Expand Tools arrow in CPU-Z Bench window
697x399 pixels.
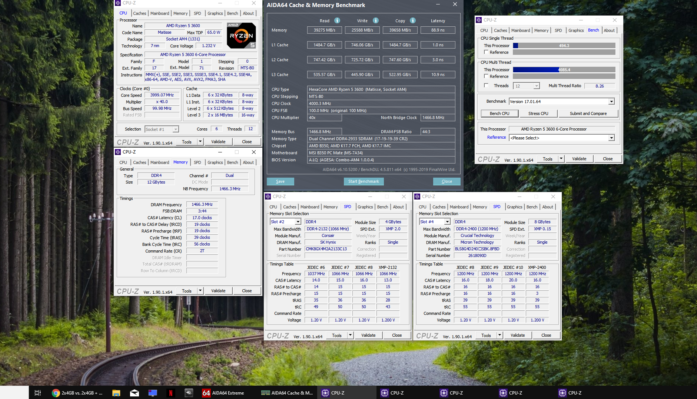[561, 159]
